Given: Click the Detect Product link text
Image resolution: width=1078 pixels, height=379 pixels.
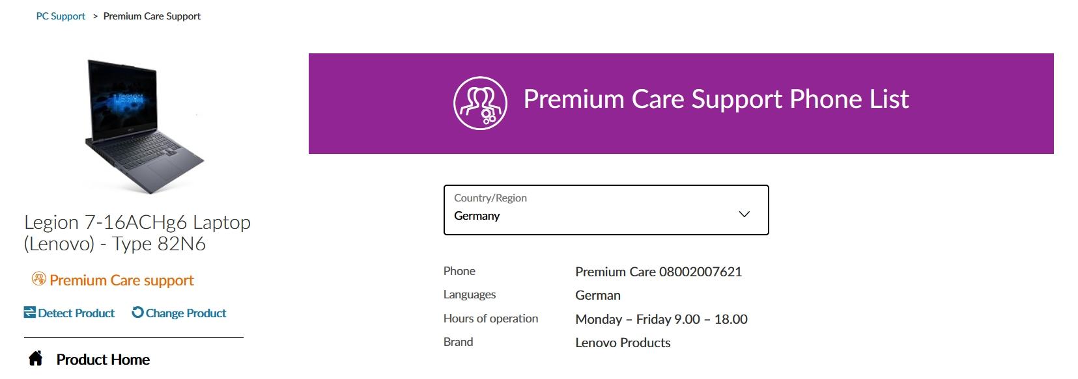Looking at the screenshot, I should pos(76,313).
